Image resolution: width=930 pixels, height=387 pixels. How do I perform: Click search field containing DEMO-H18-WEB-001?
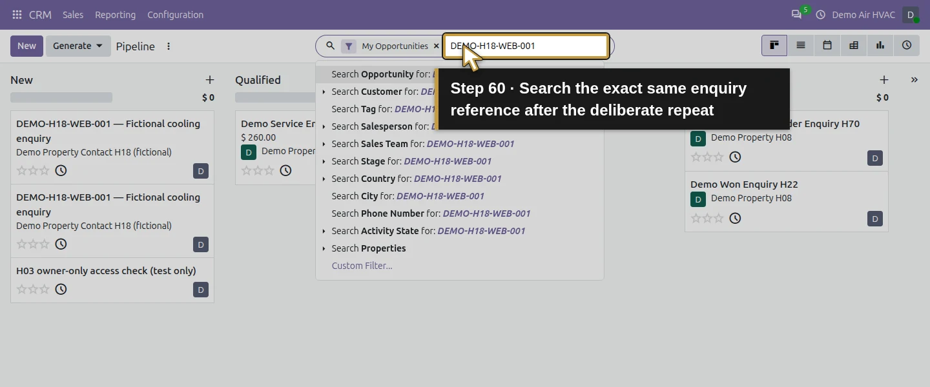[525, 46]
